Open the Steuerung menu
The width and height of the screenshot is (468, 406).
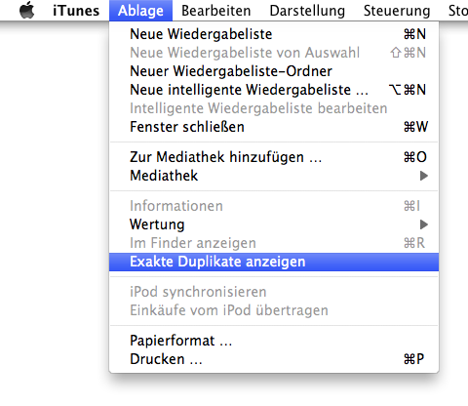(x=397, y=11)
